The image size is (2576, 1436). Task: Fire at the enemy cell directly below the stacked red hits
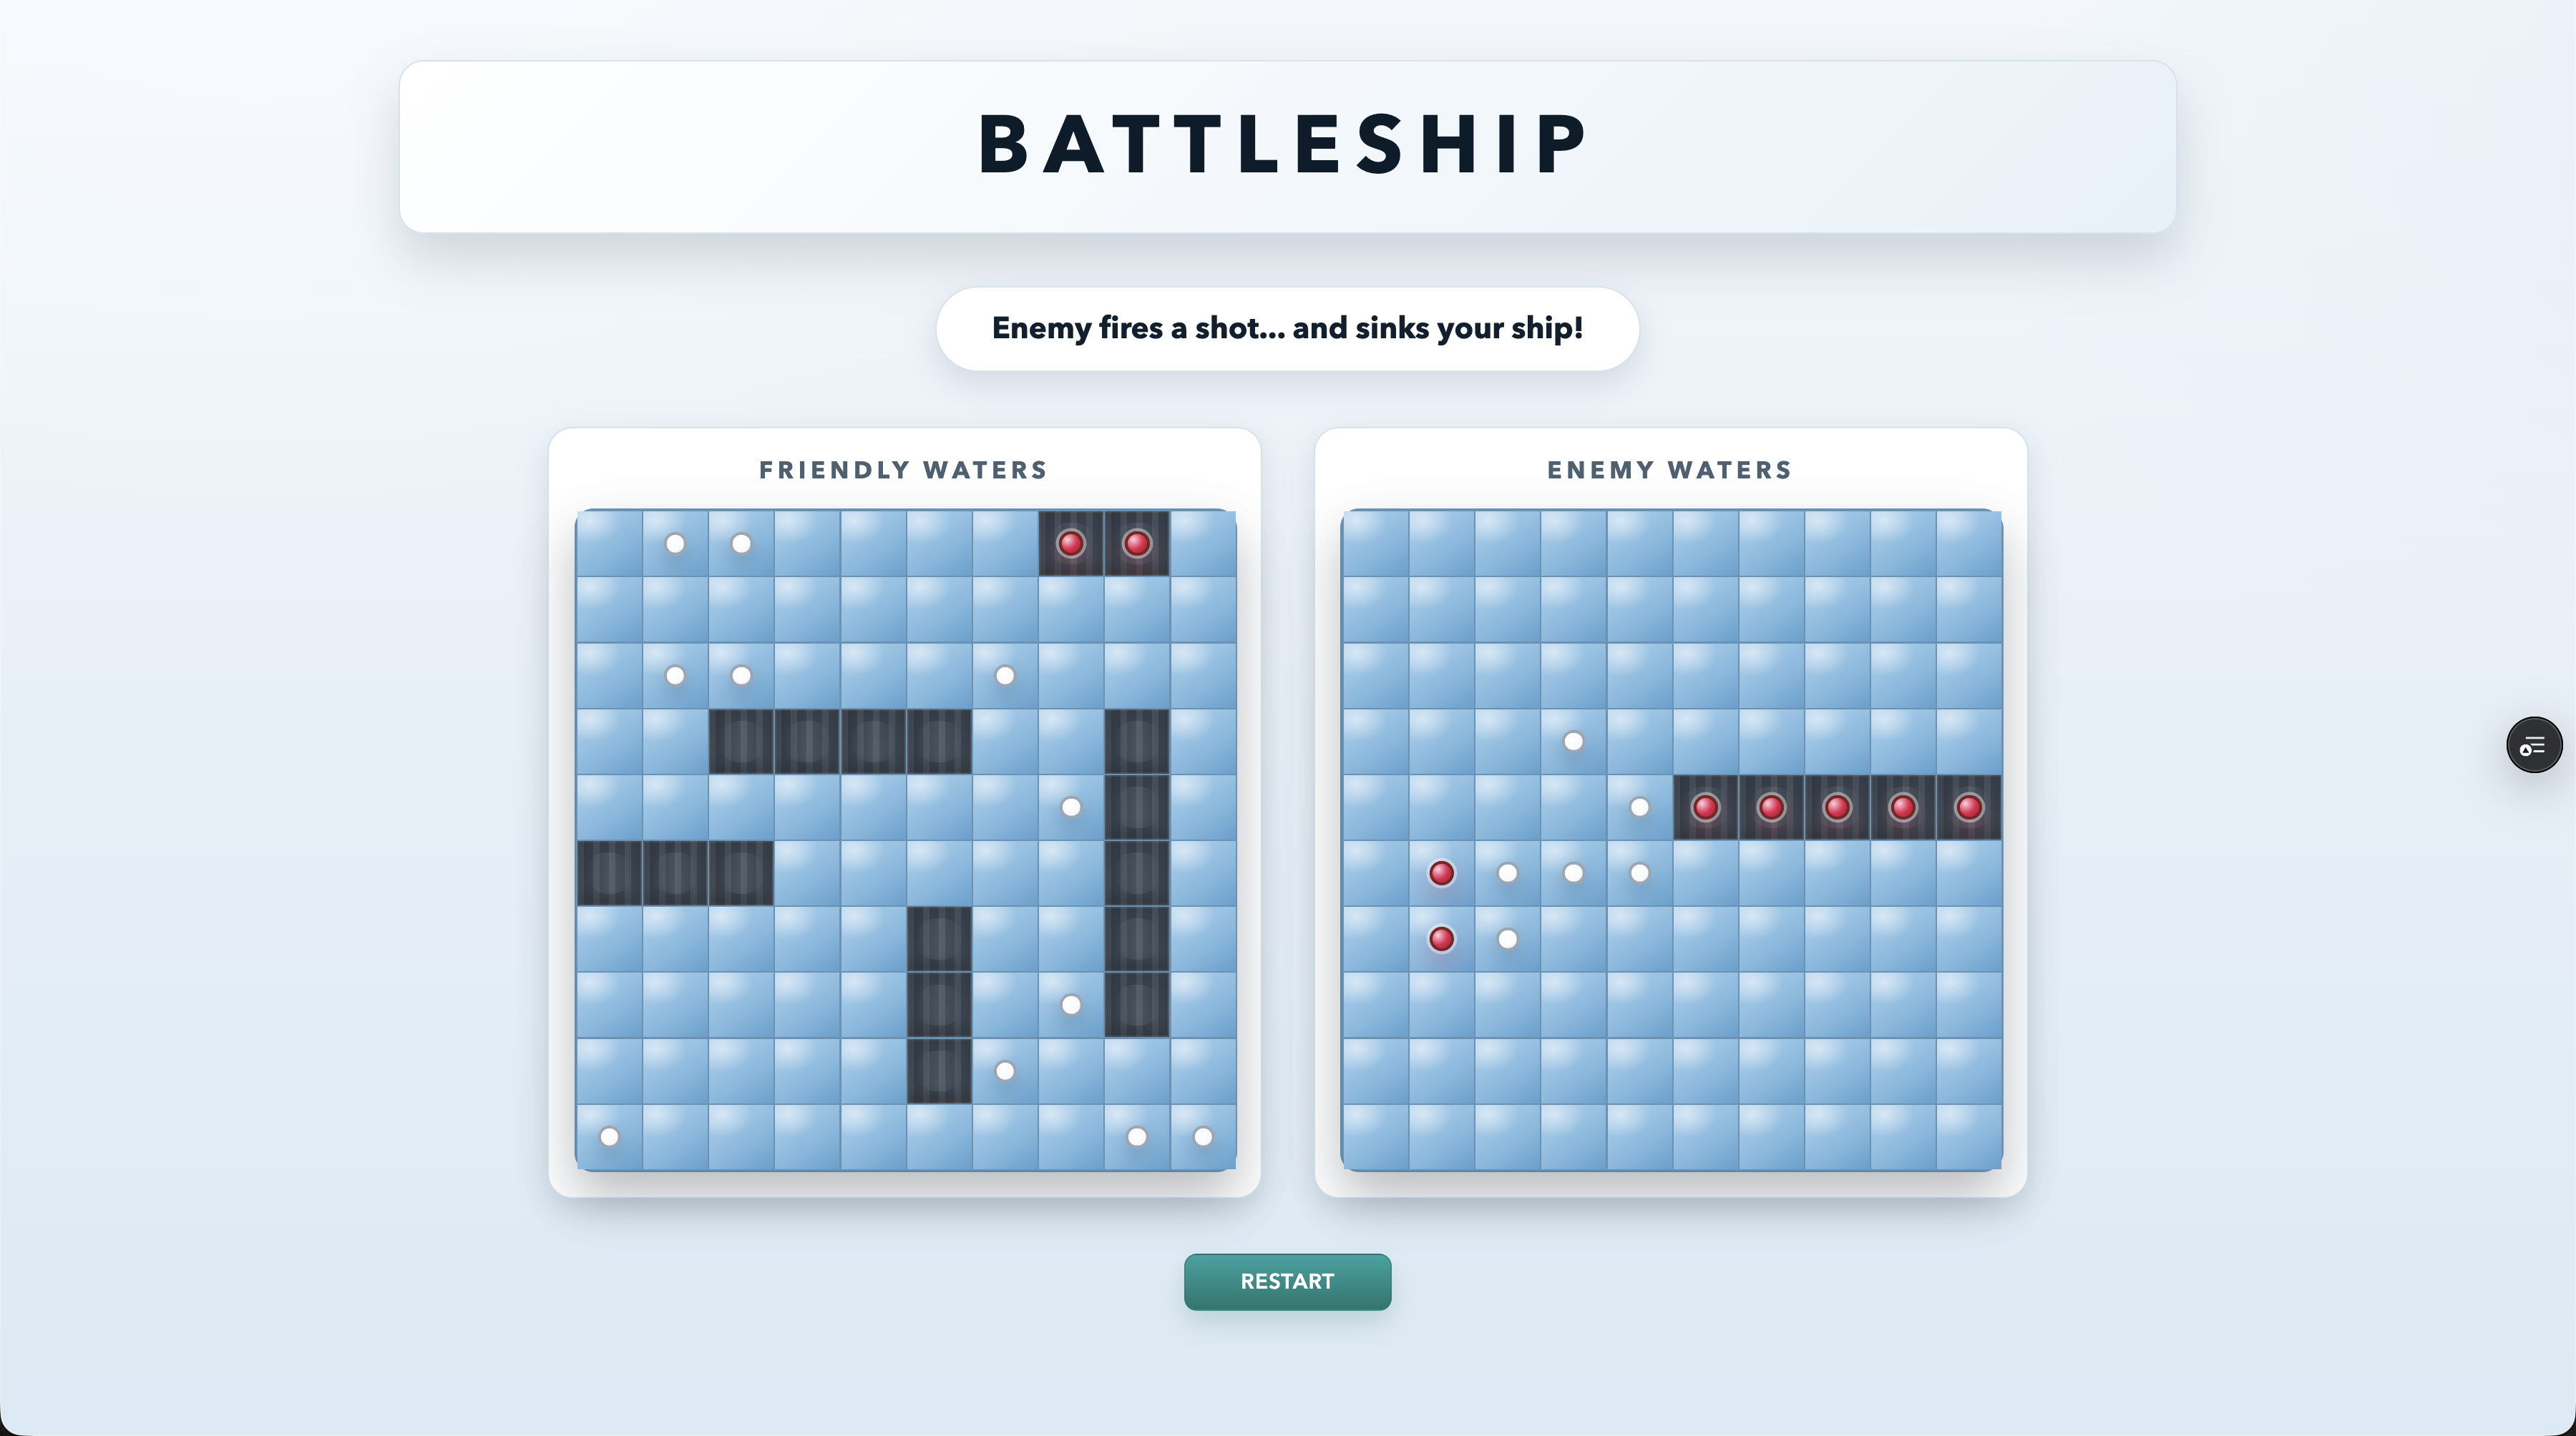[x=1441, y=1004]
